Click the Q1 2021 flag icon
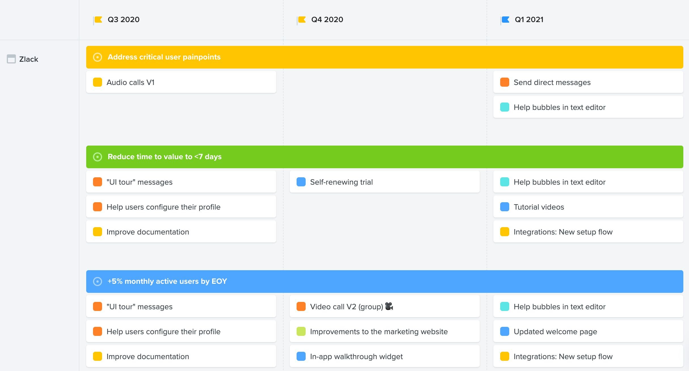This screenshot has height=371, width=689. (x=504, y=19)
